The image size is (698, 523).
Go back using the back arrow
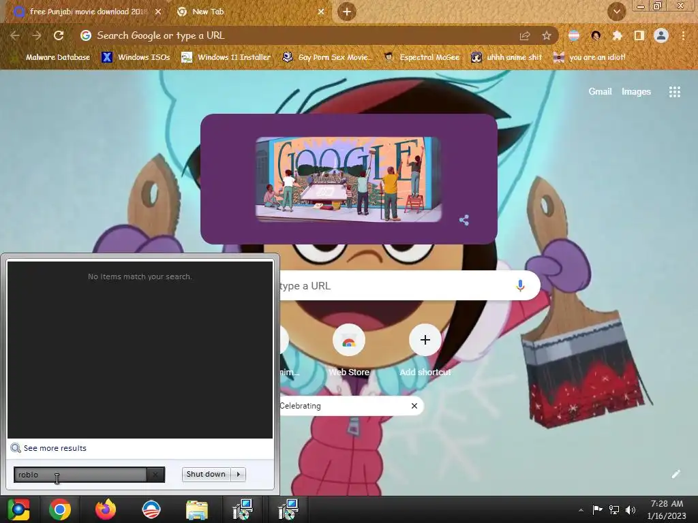tap(15, 35)
